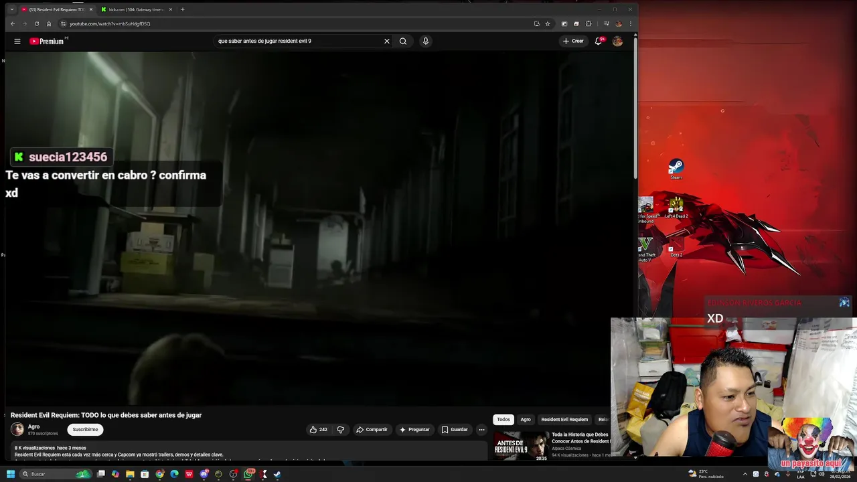Close the kick.com tab
The image size is (857, 482).
(x=171, y=9)
